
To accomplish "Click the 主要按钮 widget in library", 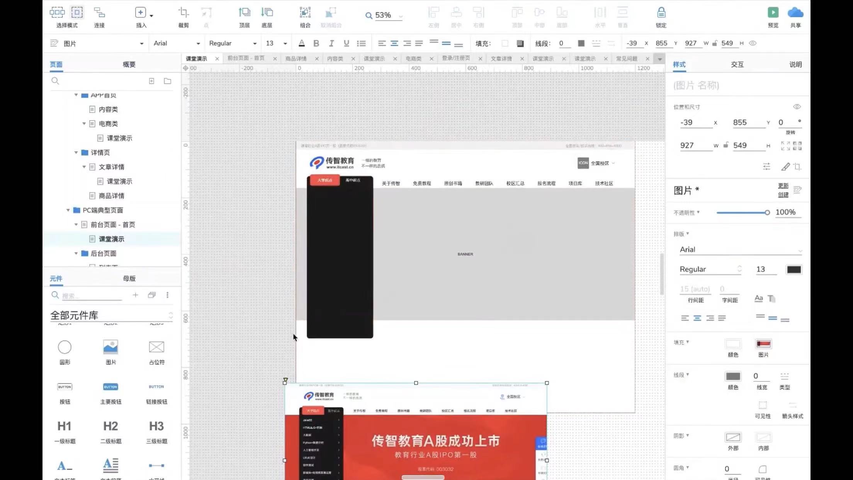I will [x=110, y=387].
